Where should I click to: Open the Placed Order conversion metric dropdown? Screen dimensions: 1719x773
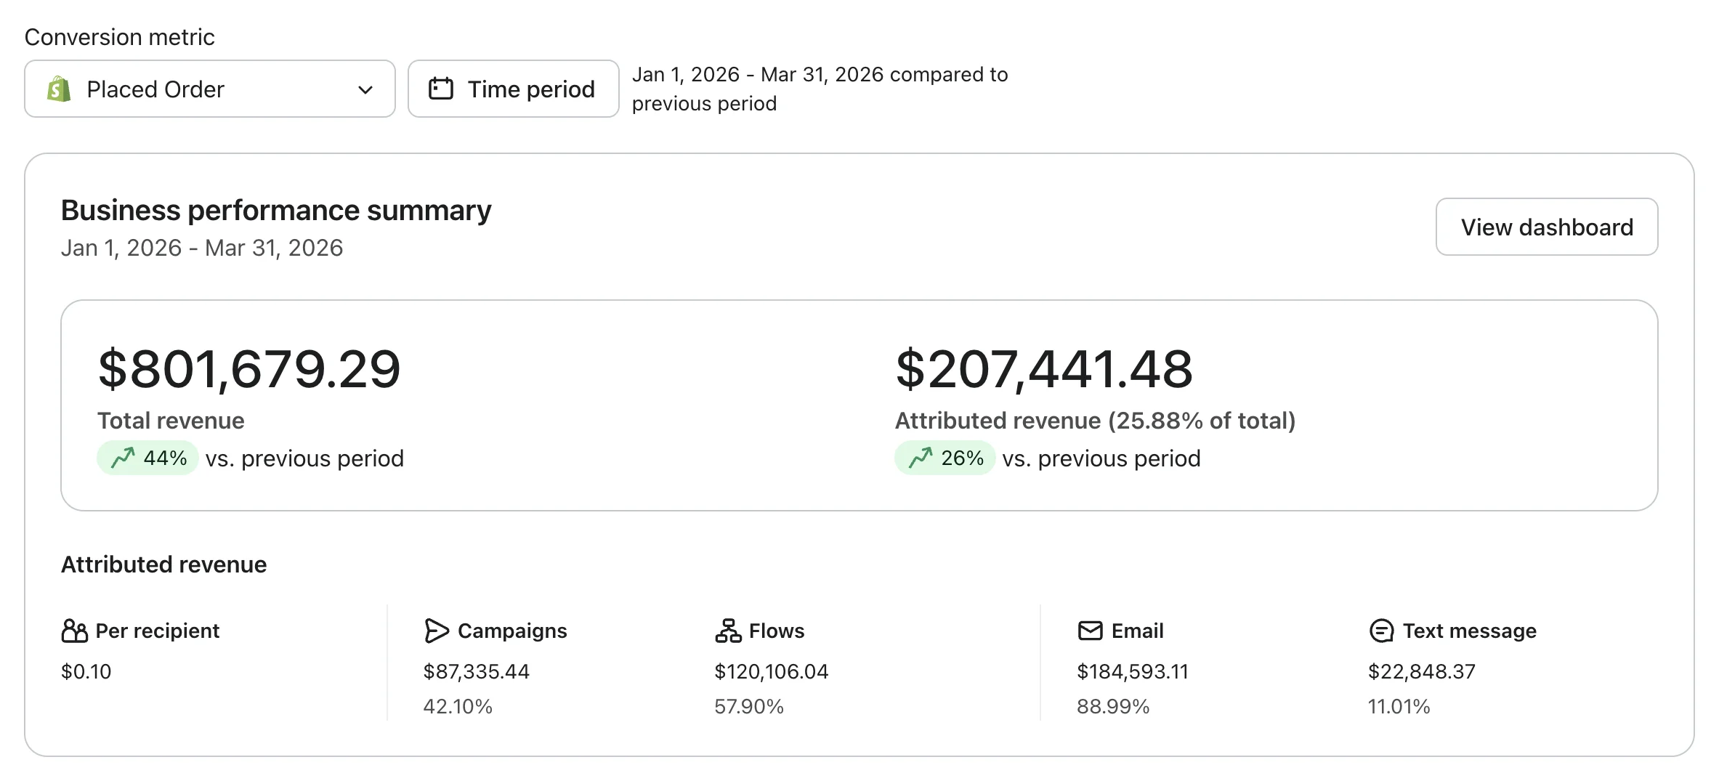pos(209,89)
